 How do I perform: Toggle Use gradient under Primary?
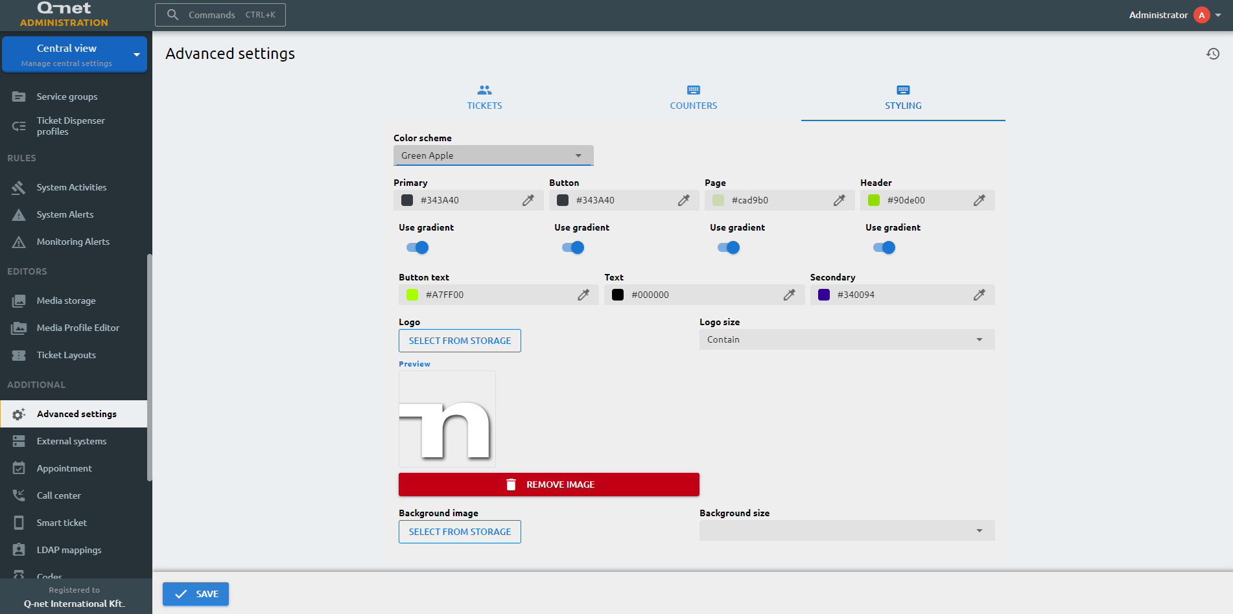click(x=417, y=247)
